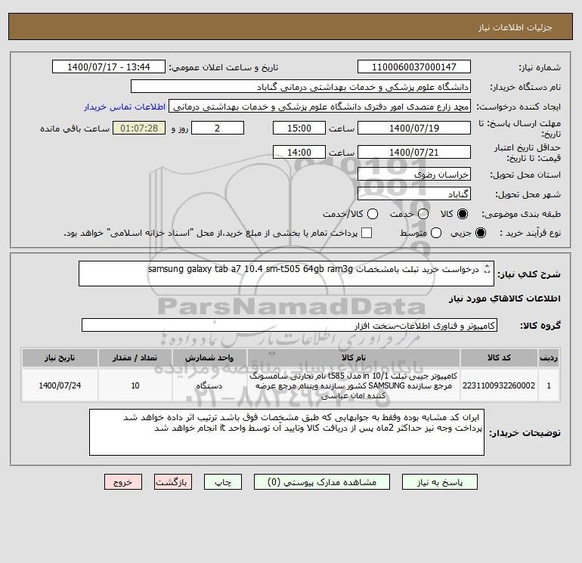Select the کالا radio button
This screenshot has height=563, width=582.
[463, 214]
